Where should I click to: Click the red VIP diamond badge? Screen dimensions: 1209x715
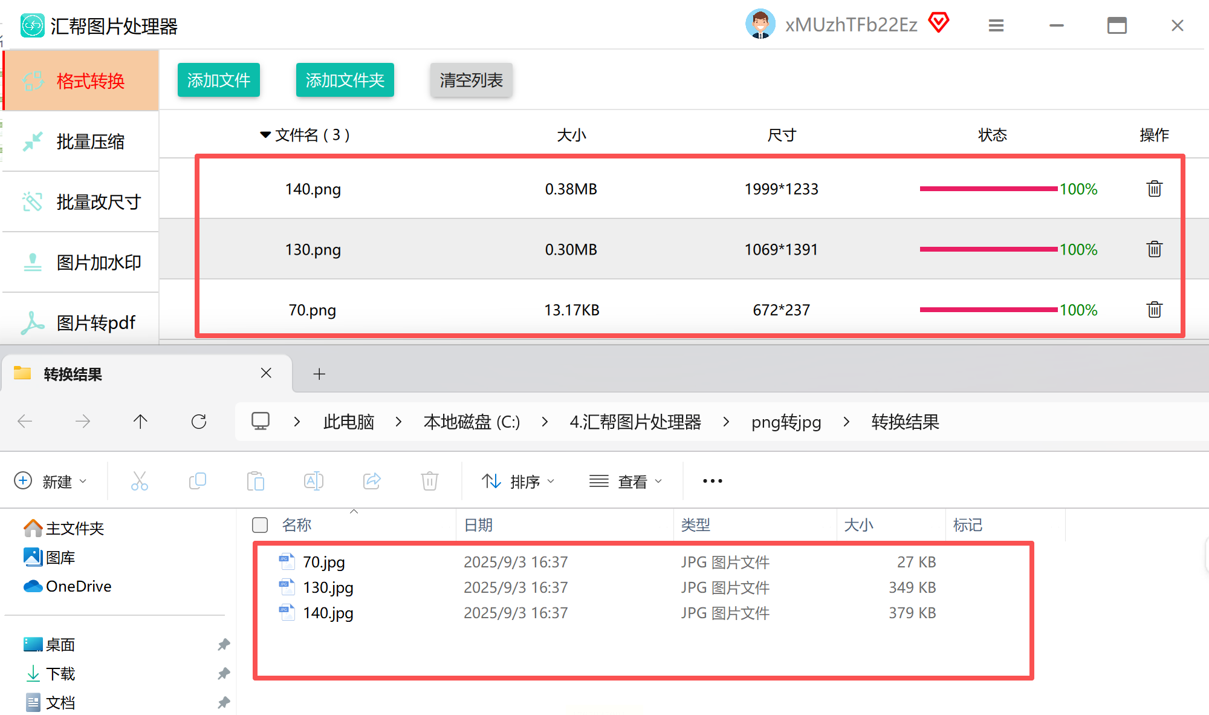point(938,23)
